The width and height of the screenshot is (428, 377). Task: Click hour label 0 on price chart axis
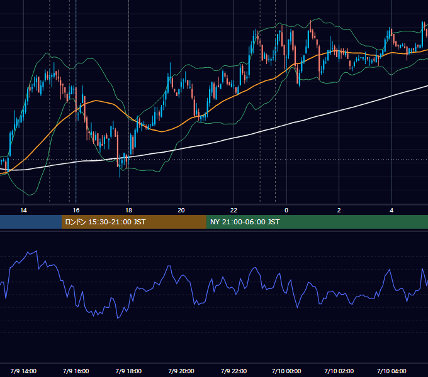pyautogui.click(x=286, y=210)
